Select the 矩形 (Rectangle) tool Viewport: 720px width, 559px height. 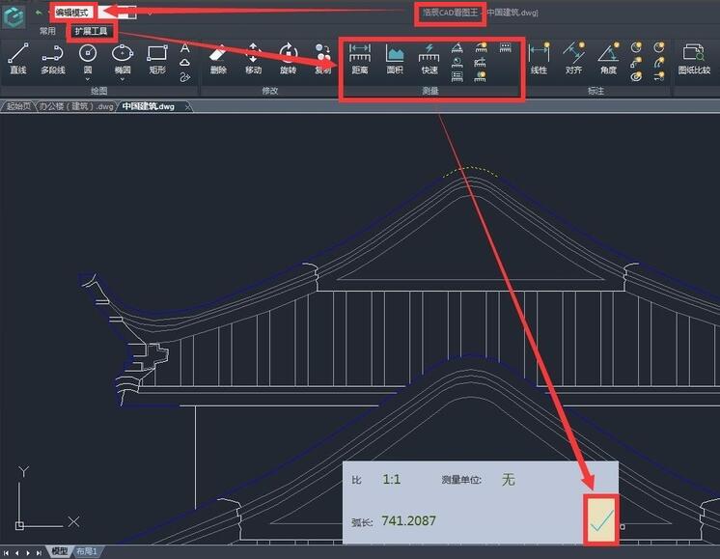pos(157,58)
